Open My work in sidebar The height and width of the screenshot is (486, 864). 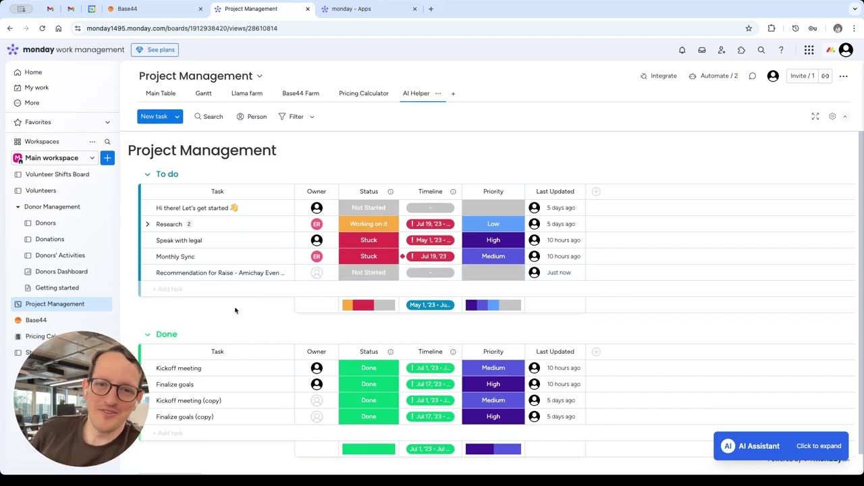point(36,88)
